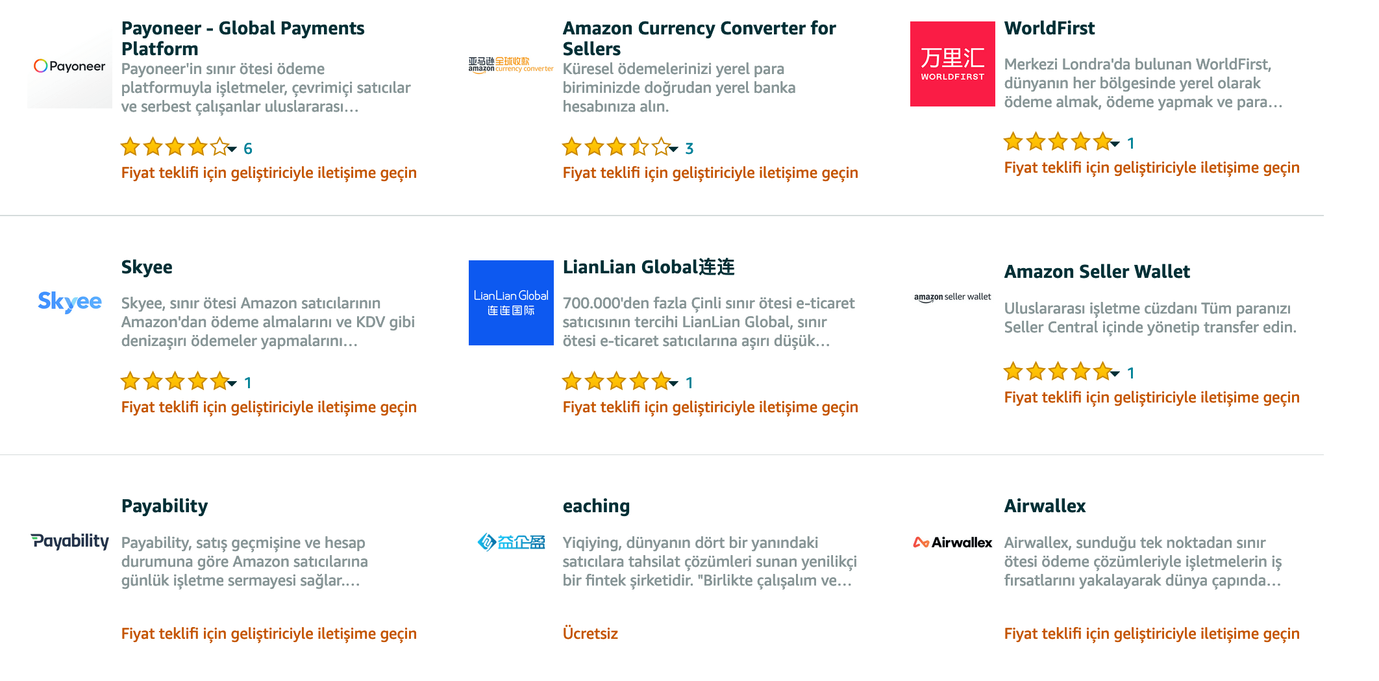Click the Ücretsiz price link for eaching
1379x681 pixels.
590,634
